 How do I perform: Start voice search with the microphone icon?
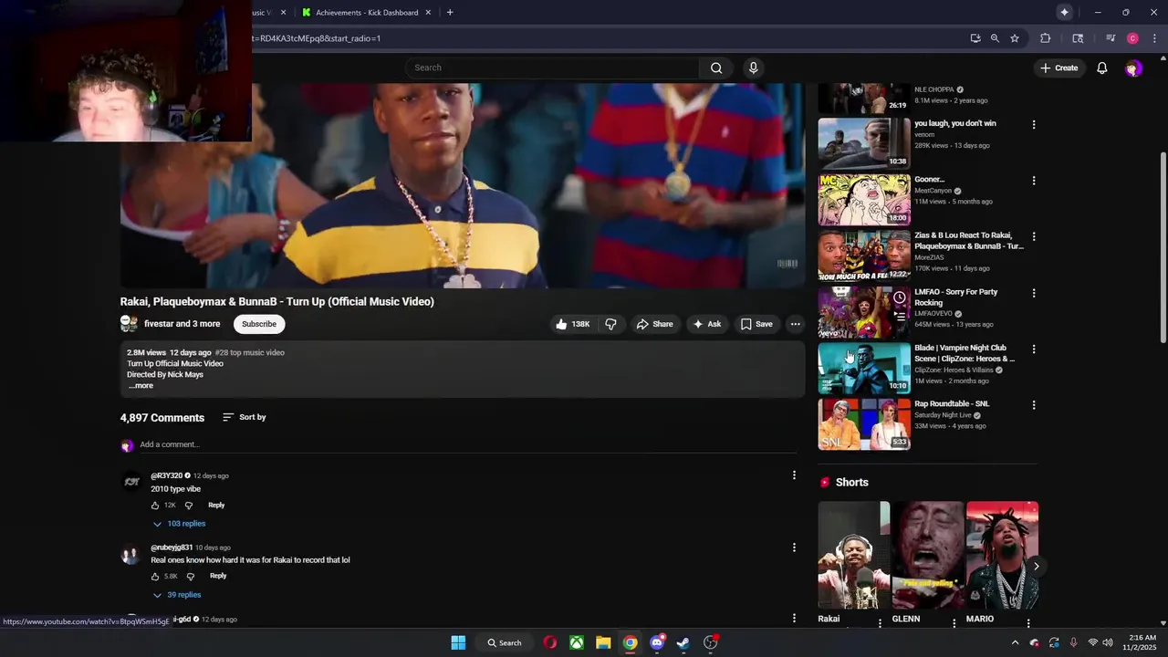tap(753, 68)
